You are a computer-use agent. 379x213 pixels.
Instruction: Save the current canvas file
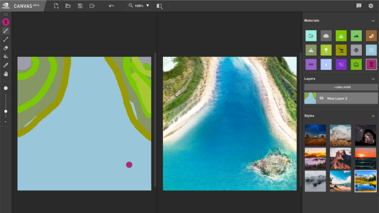coord(80,6)
